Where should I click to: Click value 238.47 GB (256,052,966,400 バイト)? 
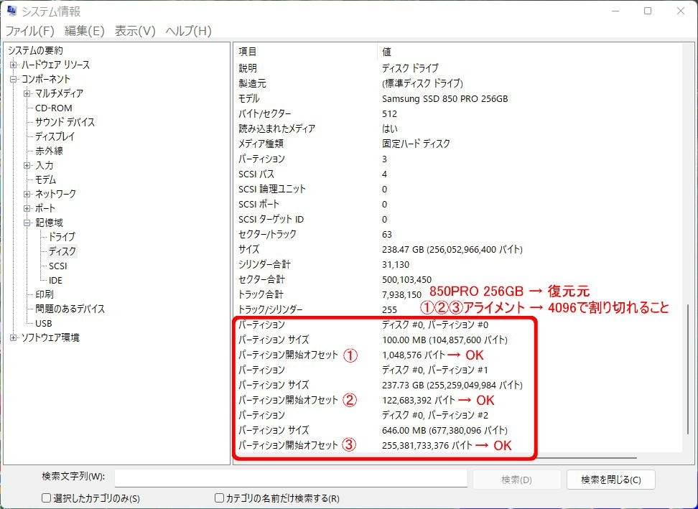452,250
